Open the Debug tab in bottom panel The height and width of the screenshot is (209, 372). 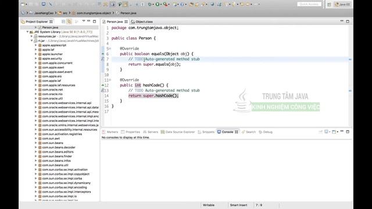[266, 132]
